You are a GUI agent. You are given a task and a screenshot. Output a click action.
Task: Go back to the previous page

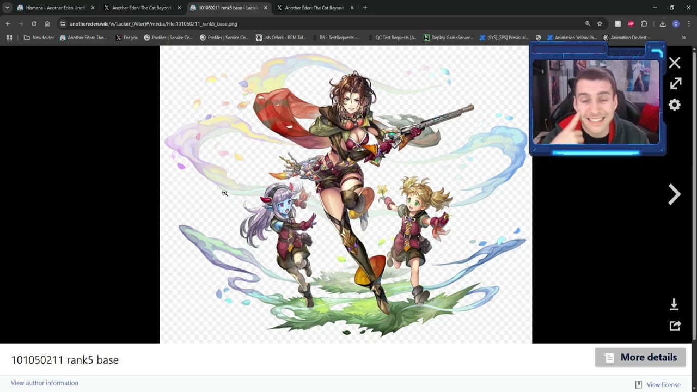[8, 24]
